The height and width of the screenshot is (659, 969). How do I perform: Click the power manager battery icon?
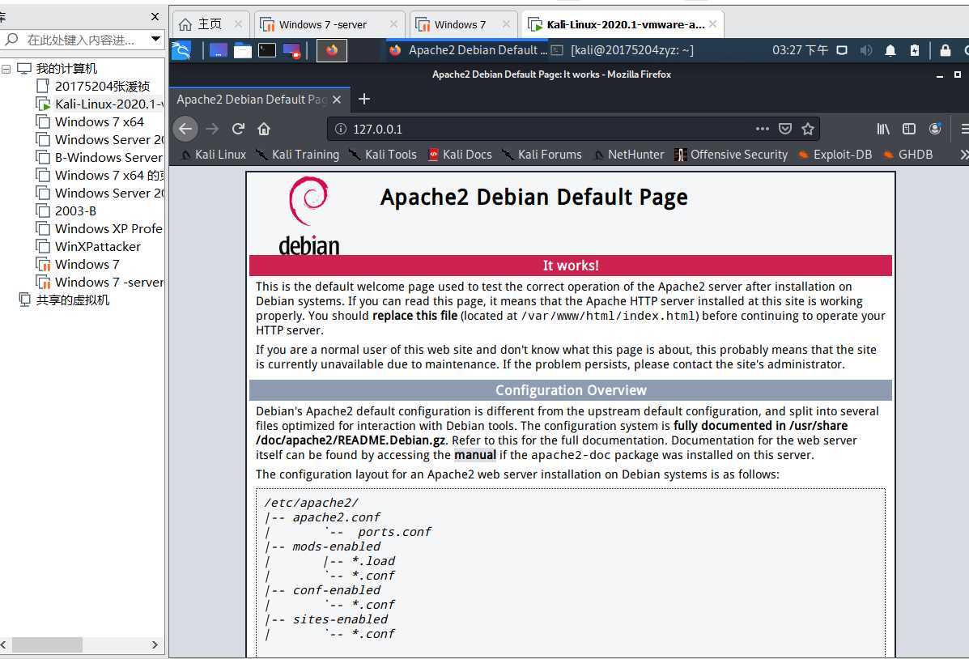[915, 50]
